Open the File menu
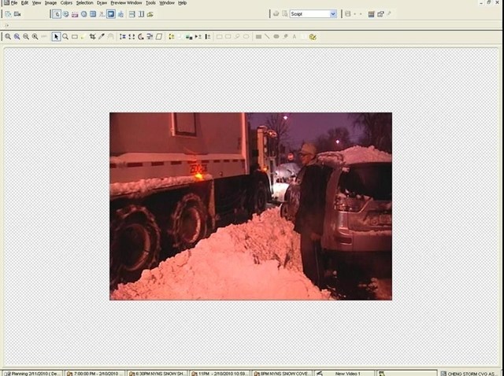 [14, 3]
